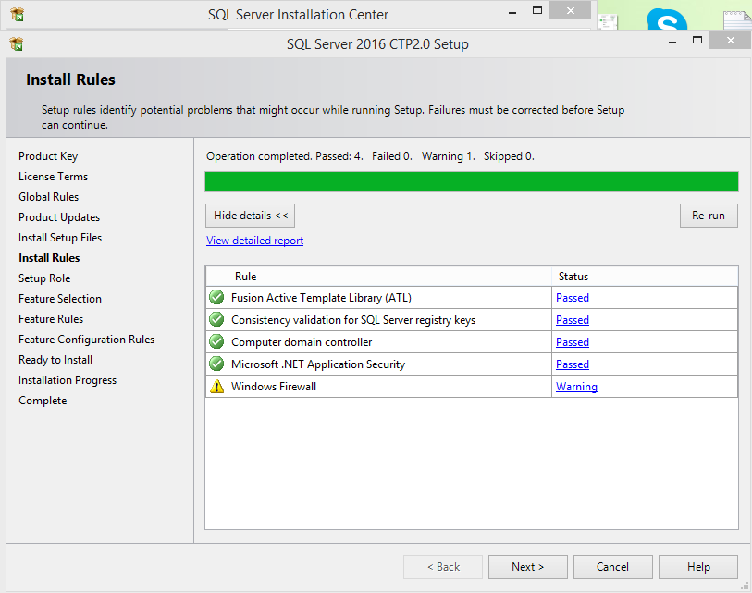Select Microsoft .NET Application Security rule text
752x593 pixels.
(x=318, y=364)
